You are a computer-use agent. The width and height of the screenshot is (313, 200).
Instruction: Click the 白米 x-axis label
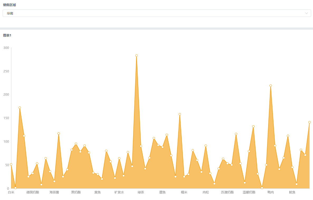point(11,192)
